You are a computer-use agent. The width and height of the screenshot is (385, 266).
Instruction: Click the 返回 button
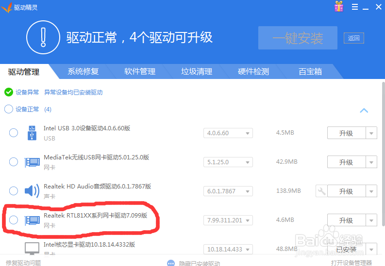coord(354,38)
